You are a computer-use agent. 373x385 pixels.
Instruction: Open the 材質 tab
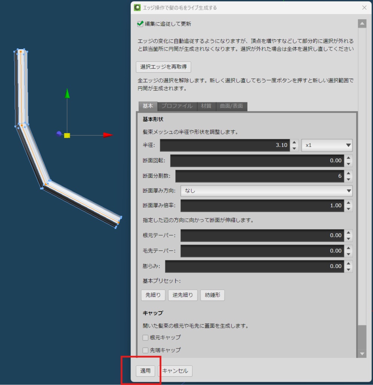point(206,106)
